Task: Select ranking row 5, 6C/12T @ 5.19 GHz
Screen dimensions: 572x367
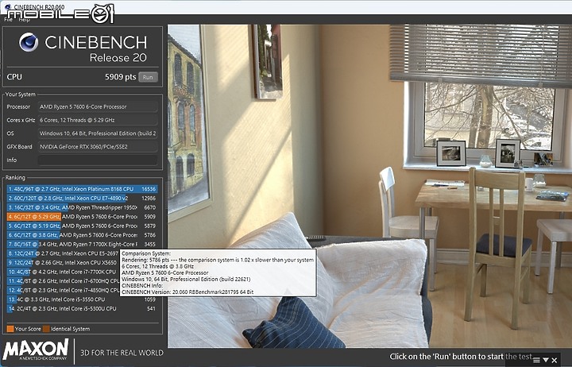Action: (x=82, y=226)
